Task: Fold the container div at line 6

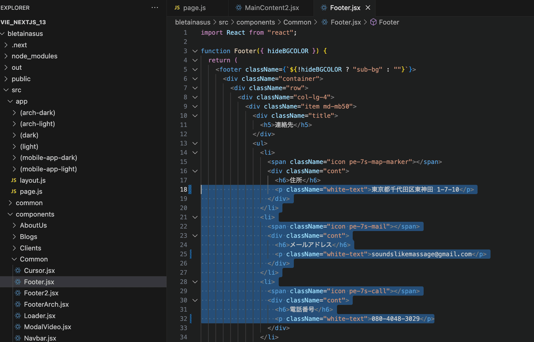Action: pos(195,79)
